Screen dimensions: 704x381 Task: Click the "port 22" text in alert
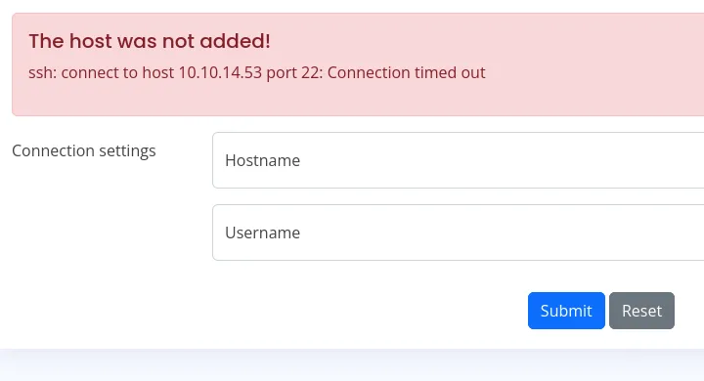pyautogui.click(x=294, y=73)
